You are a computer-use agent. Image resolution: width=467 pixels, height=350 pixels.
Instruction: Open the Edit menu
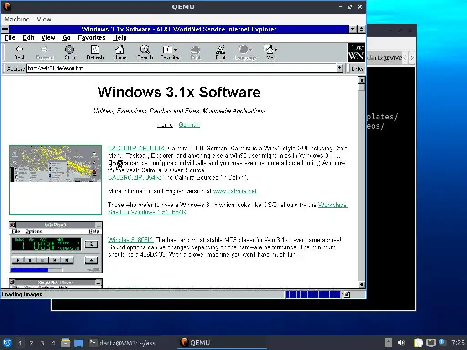[x=28, y=38]
